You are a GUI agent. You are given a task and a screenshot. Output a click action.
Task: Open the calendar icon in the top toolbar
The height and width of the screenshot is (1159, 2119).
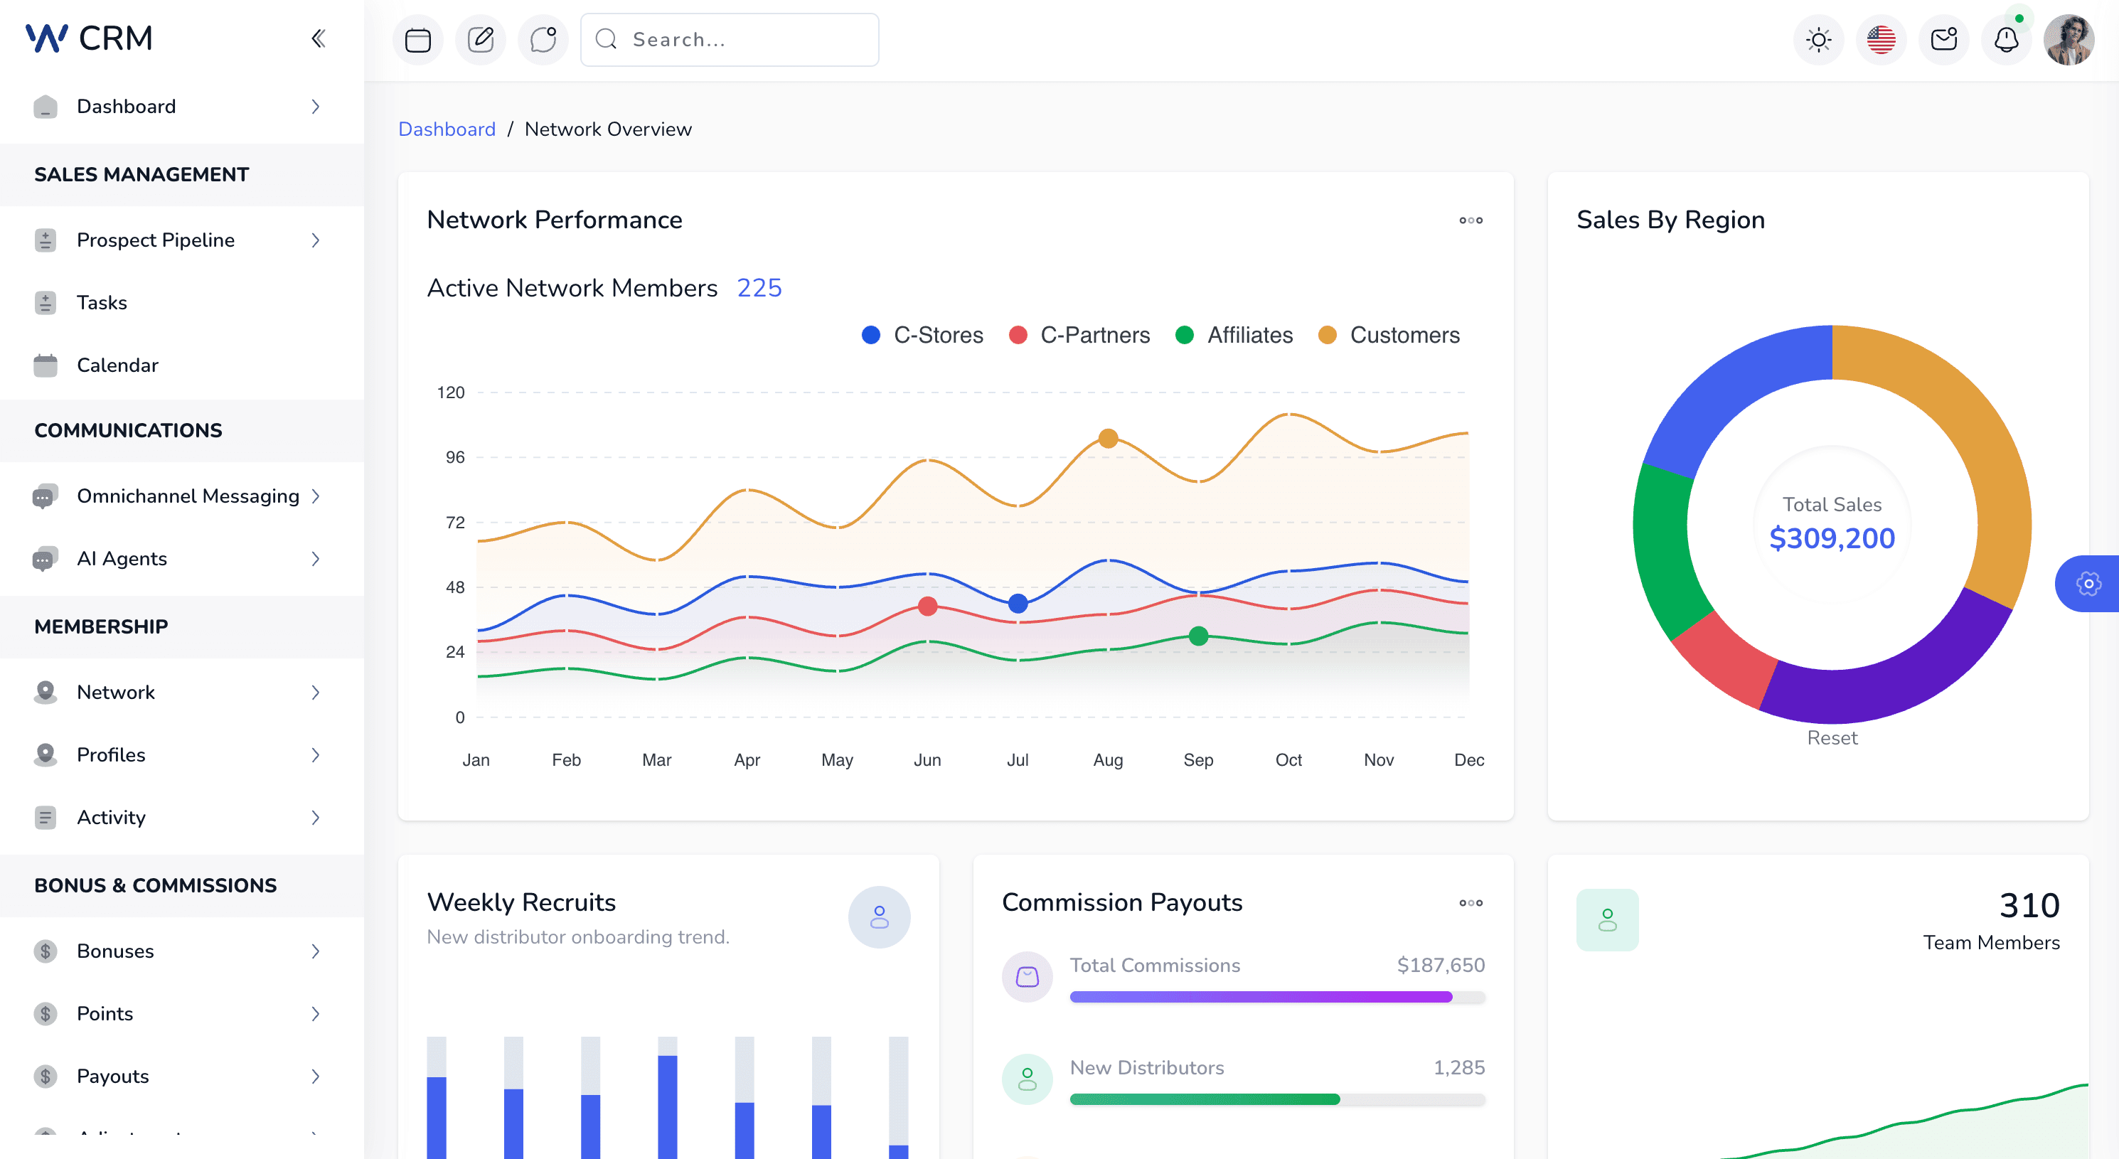click(418, 38)
